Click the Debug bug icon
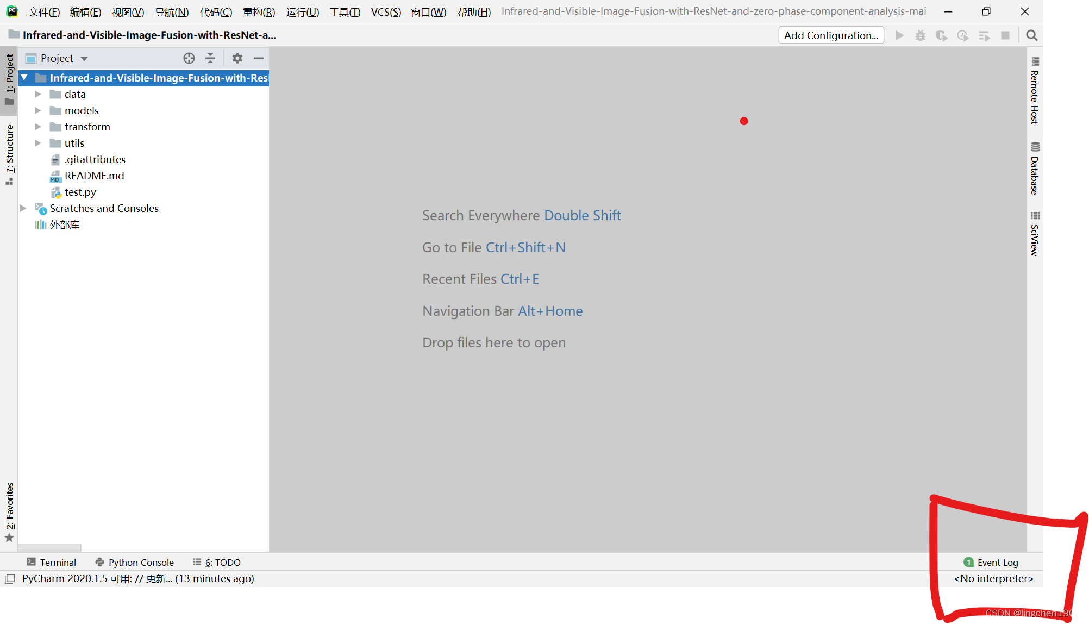Screen dimensions: 1089x624 [920, 35]
